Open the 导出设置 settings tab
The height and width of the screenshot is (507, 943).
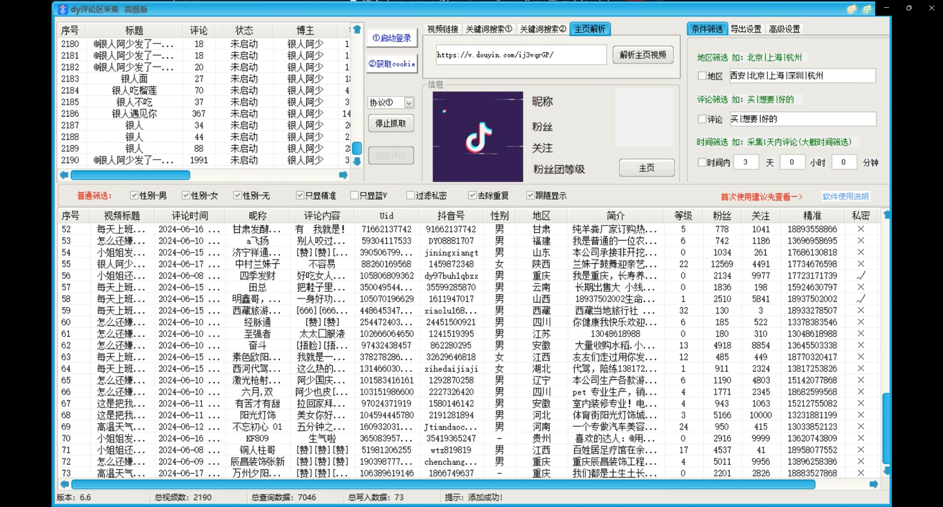[746, 29]
